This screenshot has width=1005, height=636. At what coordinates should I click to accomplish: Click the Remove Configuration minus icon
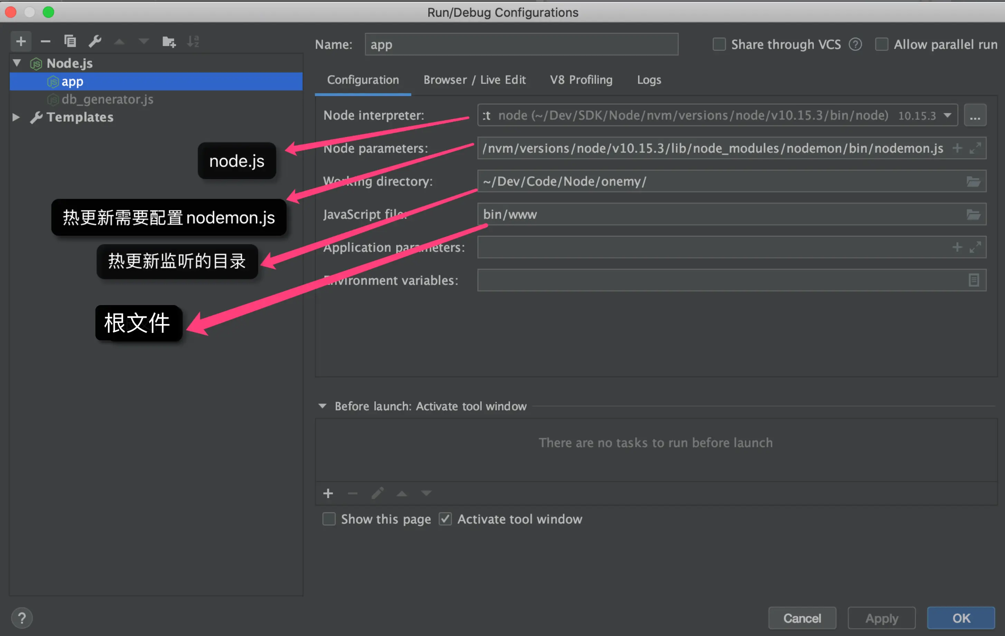click(x=46, y=41)
